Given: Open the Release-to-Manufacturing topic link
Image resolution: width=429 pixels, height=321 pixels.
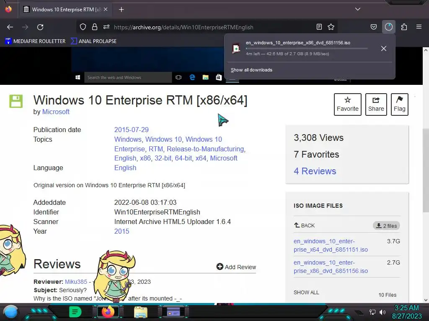Looking at the screenshot, I should coord(205,149).
